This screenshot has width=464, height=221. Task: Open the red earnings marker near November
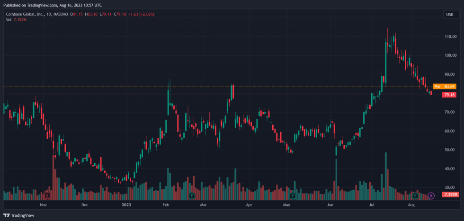[47, 195]
